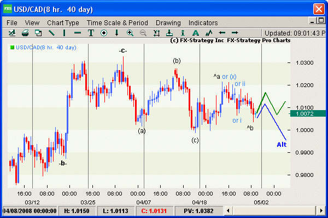The height and width of the screenshot is (218, 328).
Task: Click the L: 1.0113 status field
Action: click(115, 211)
